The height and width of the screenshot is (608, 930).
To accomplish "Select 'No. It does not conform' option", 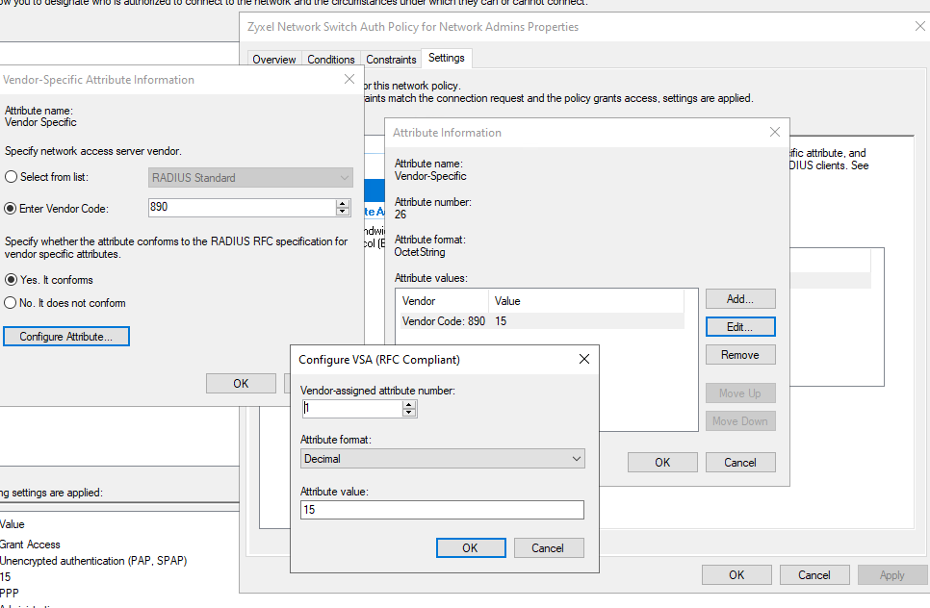I will 10,303.
